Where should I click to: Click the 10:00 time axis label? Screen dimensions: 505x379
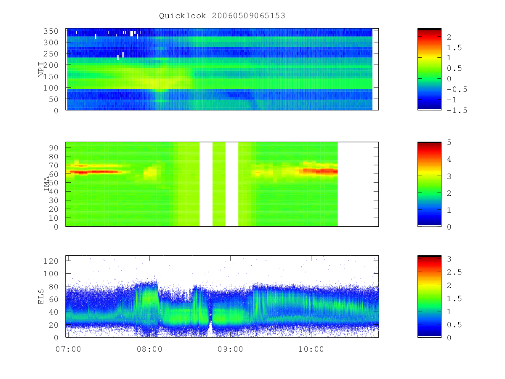coord(311,349)
